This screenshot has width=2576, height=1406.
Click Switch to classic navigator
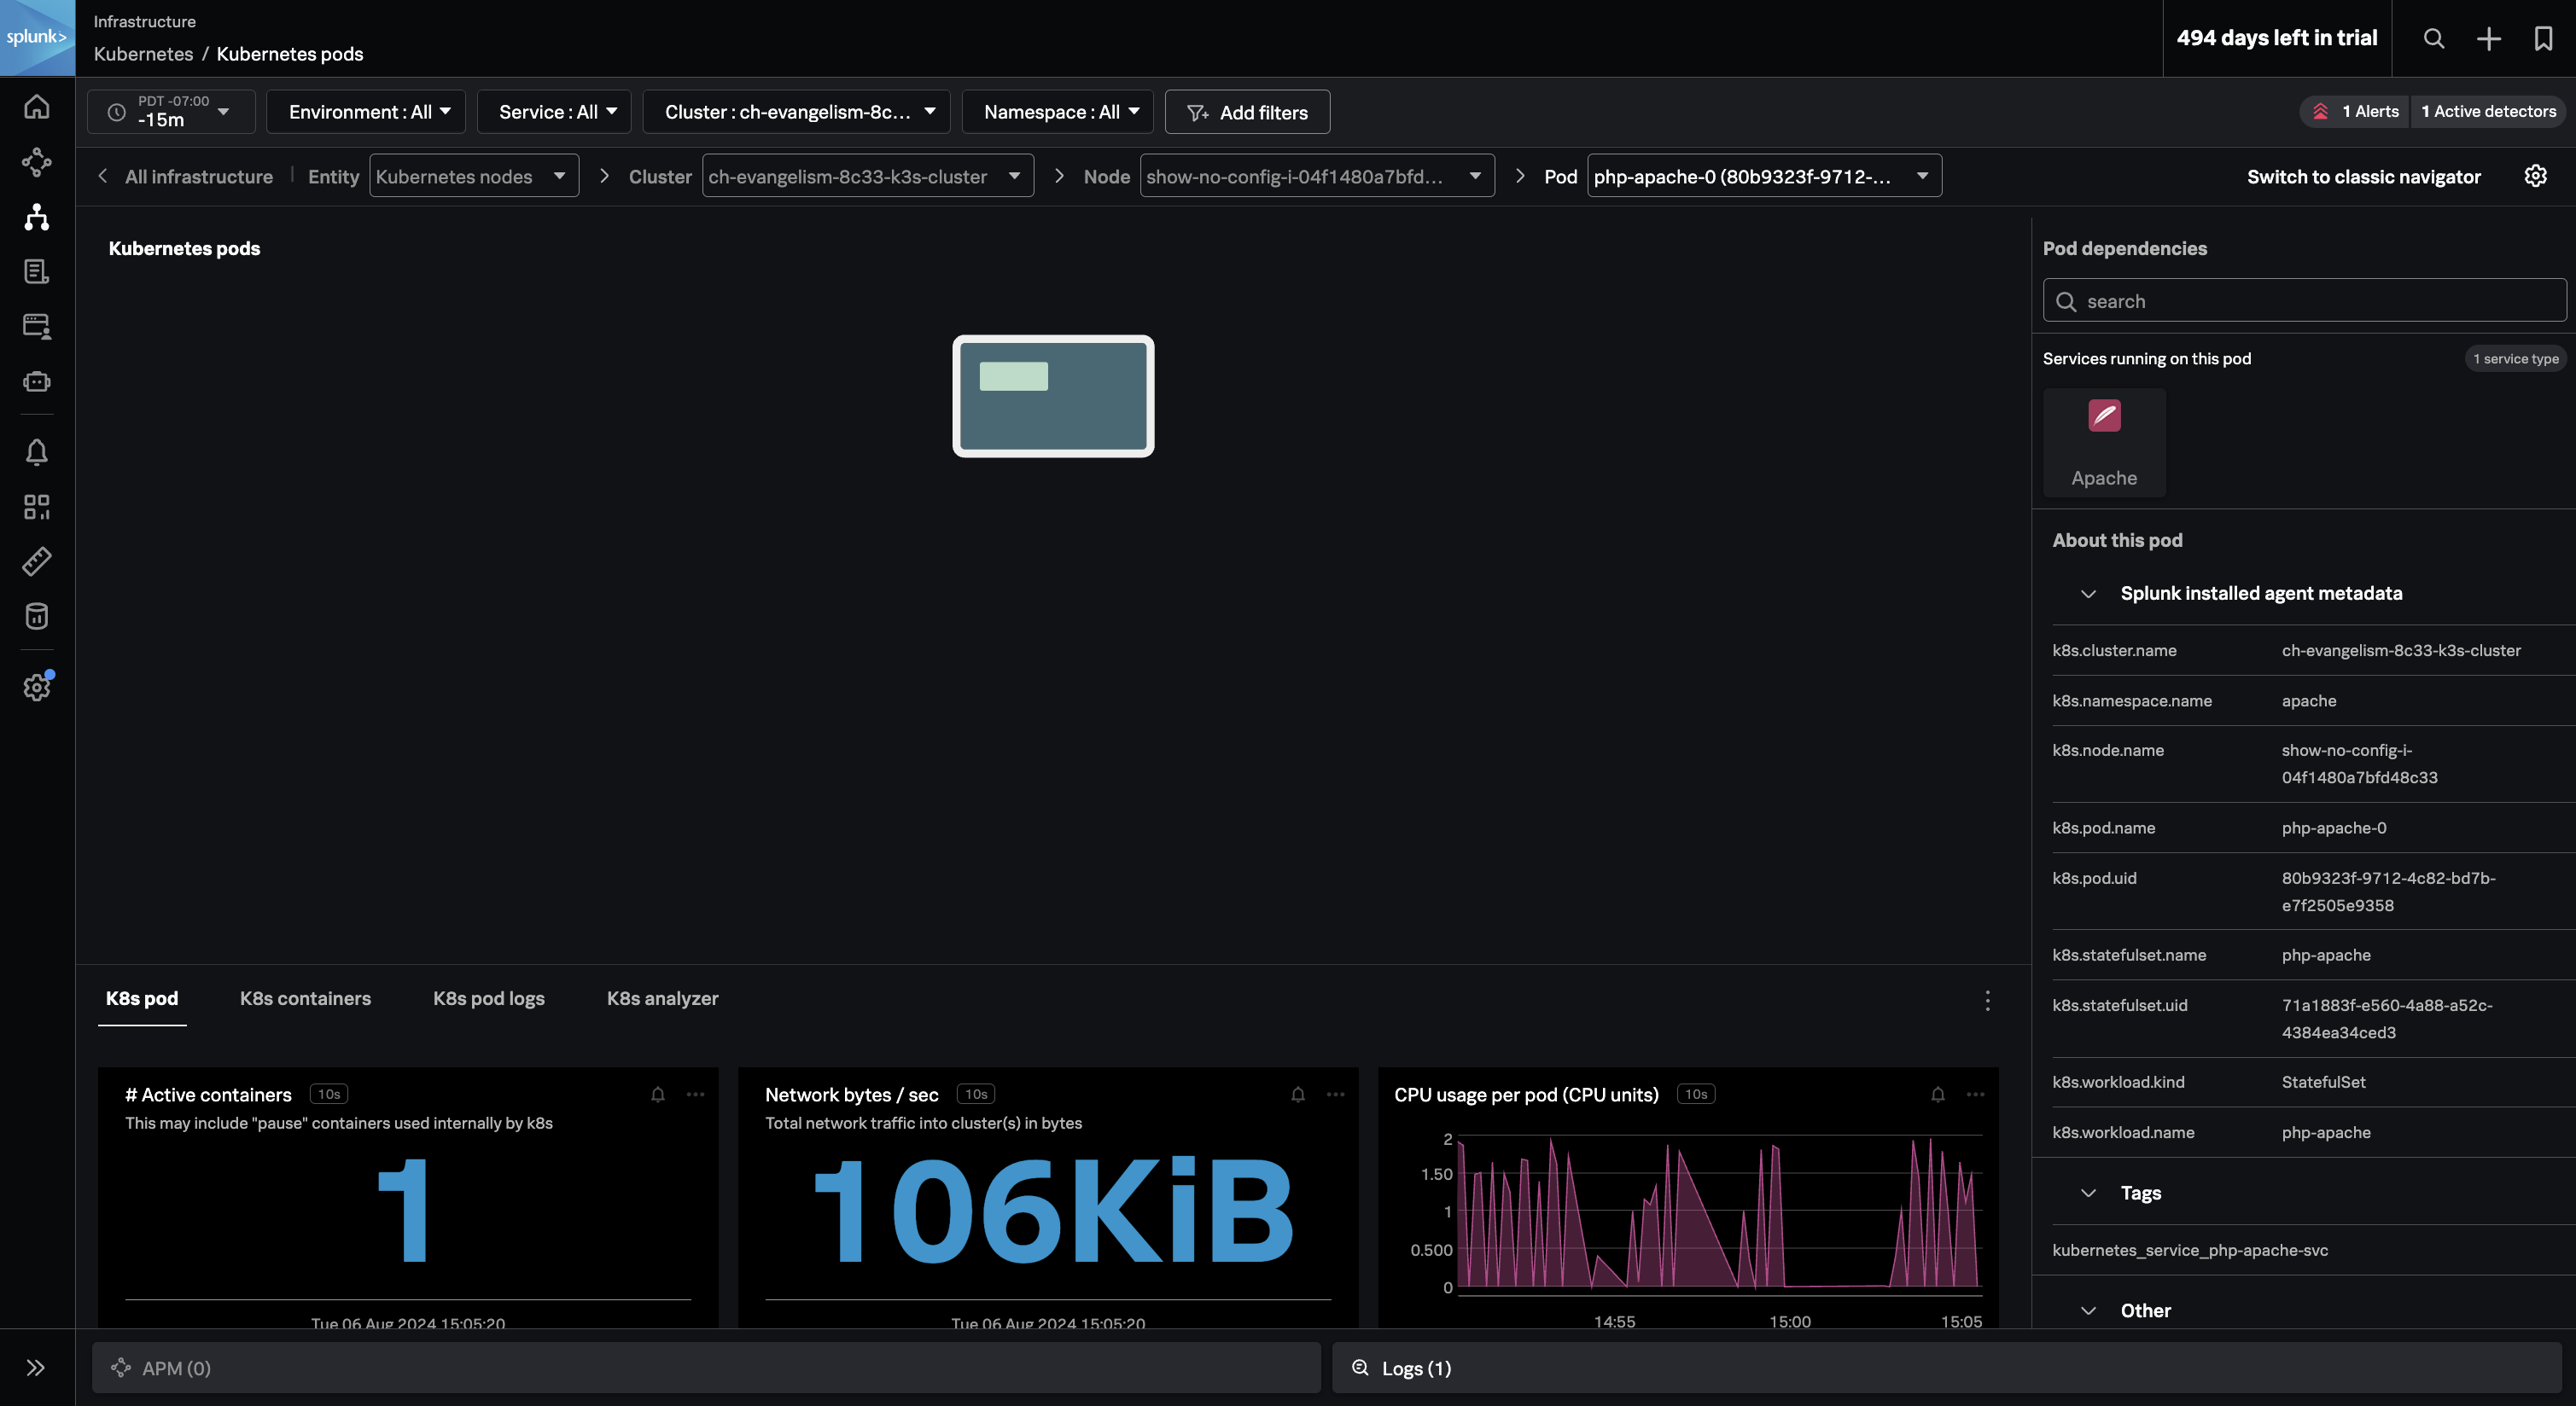coord(2364,176)
